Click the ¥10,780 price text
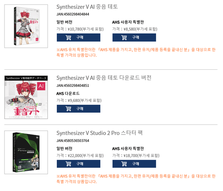The image size is (223, 191). tap(80, 29)
